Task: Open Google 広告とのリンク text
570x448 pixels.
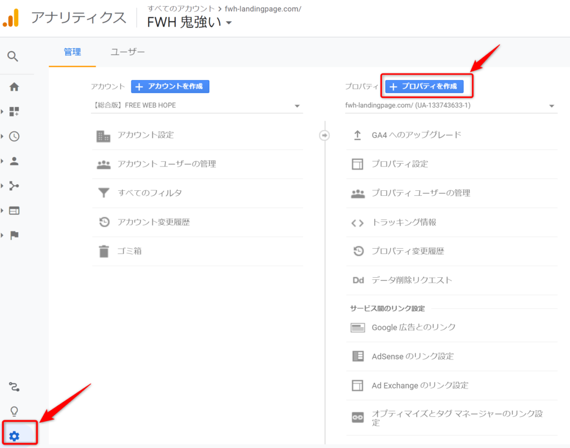Action: pos(414,327)
